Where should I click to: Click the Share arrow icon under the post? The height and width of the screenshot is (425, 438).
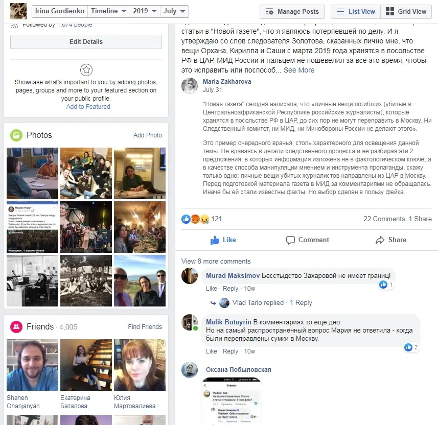pos(380,240)
